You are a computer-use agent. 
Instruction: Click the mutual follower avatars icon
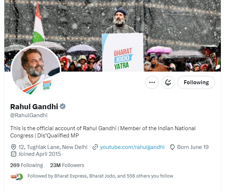tap(17, 176)
